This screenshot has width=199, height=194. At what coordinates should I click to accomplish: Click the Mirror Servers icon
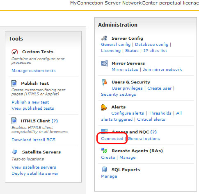[104, 63]
